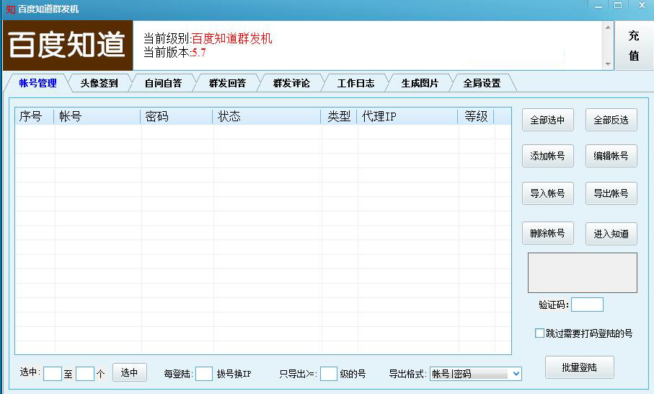
Task: Open the 充值 recharge button
Action: point(634,45)
